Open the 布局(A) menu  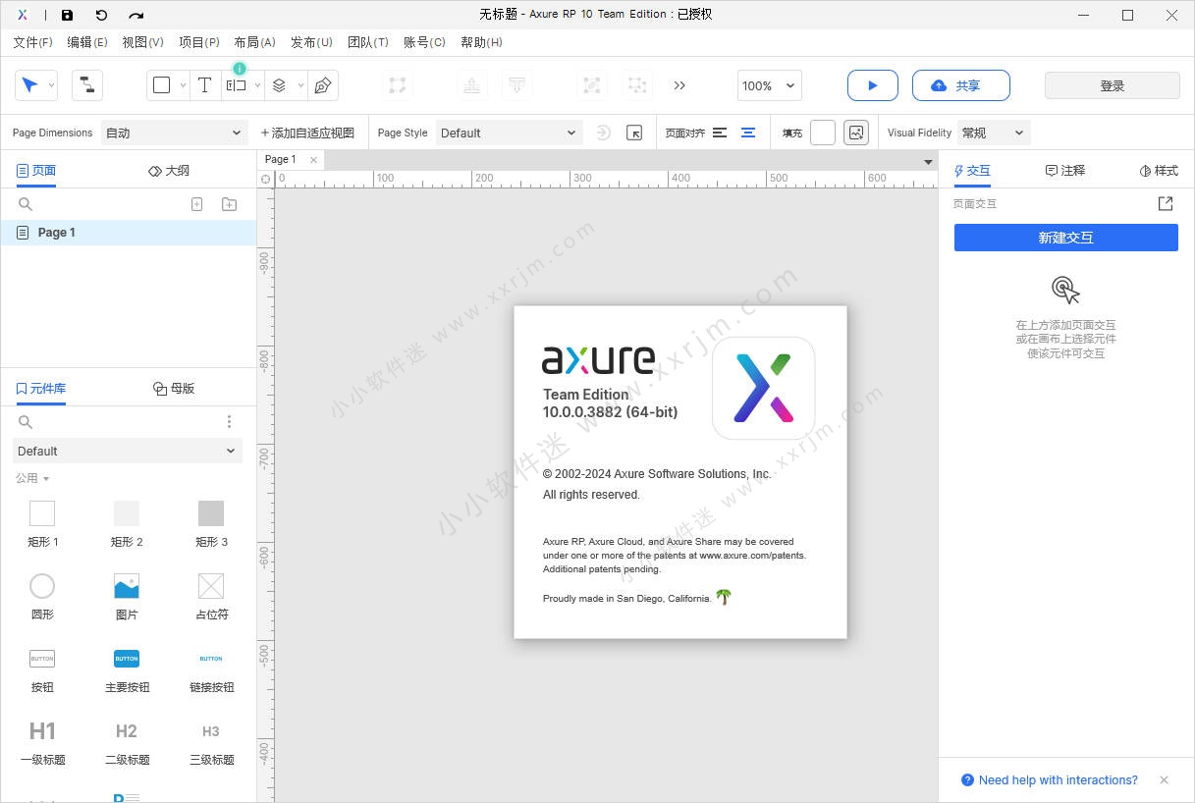pos(254,42)
